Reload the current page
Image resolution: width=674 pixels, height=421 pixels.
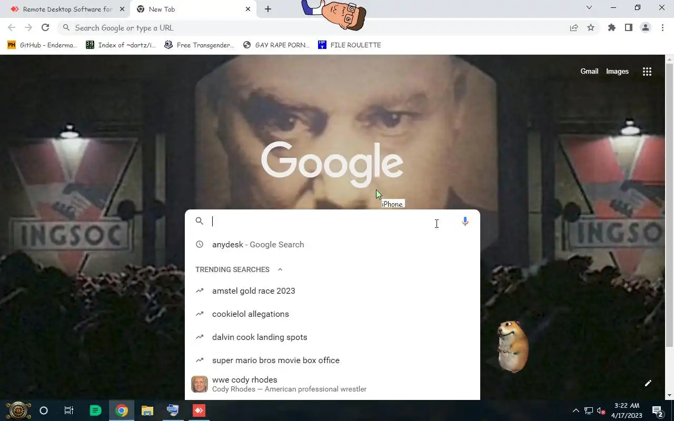click(45, 28)
